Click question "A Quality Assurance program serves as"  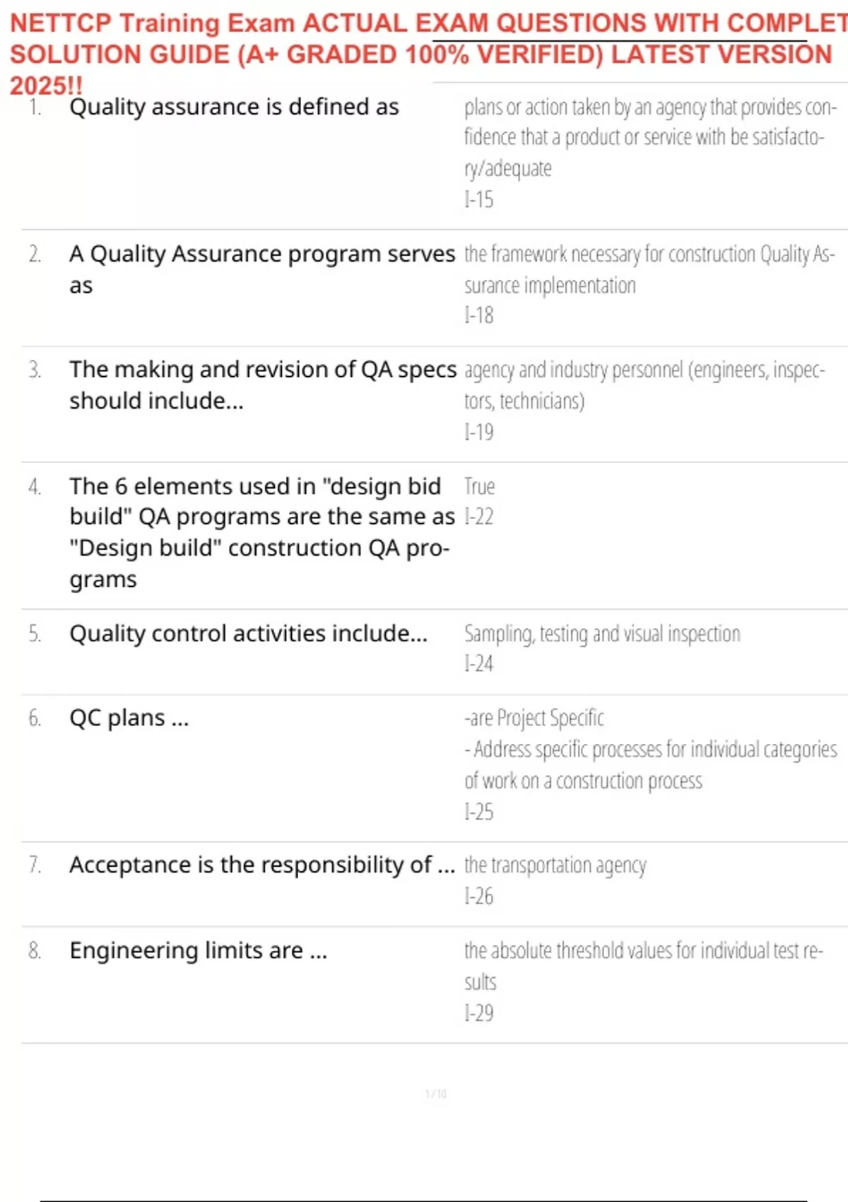point(261,269)
